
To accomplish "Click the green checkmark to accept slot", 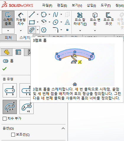I will (4, 69).
